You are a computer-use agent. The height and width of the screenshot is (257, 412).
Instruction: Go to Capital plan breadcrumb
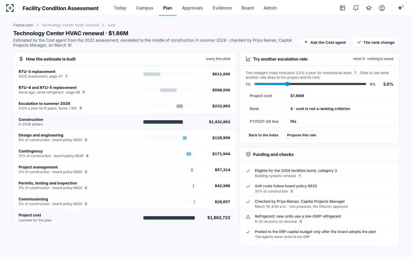[x=23, y=25]
